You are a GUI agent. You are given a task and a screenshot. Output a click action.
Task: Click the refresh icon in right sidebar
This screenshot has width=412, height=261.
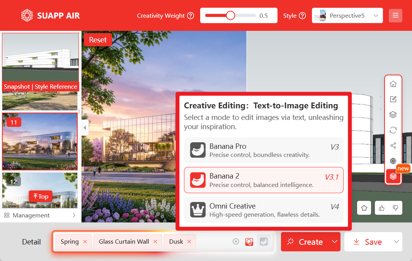(393, 130)
